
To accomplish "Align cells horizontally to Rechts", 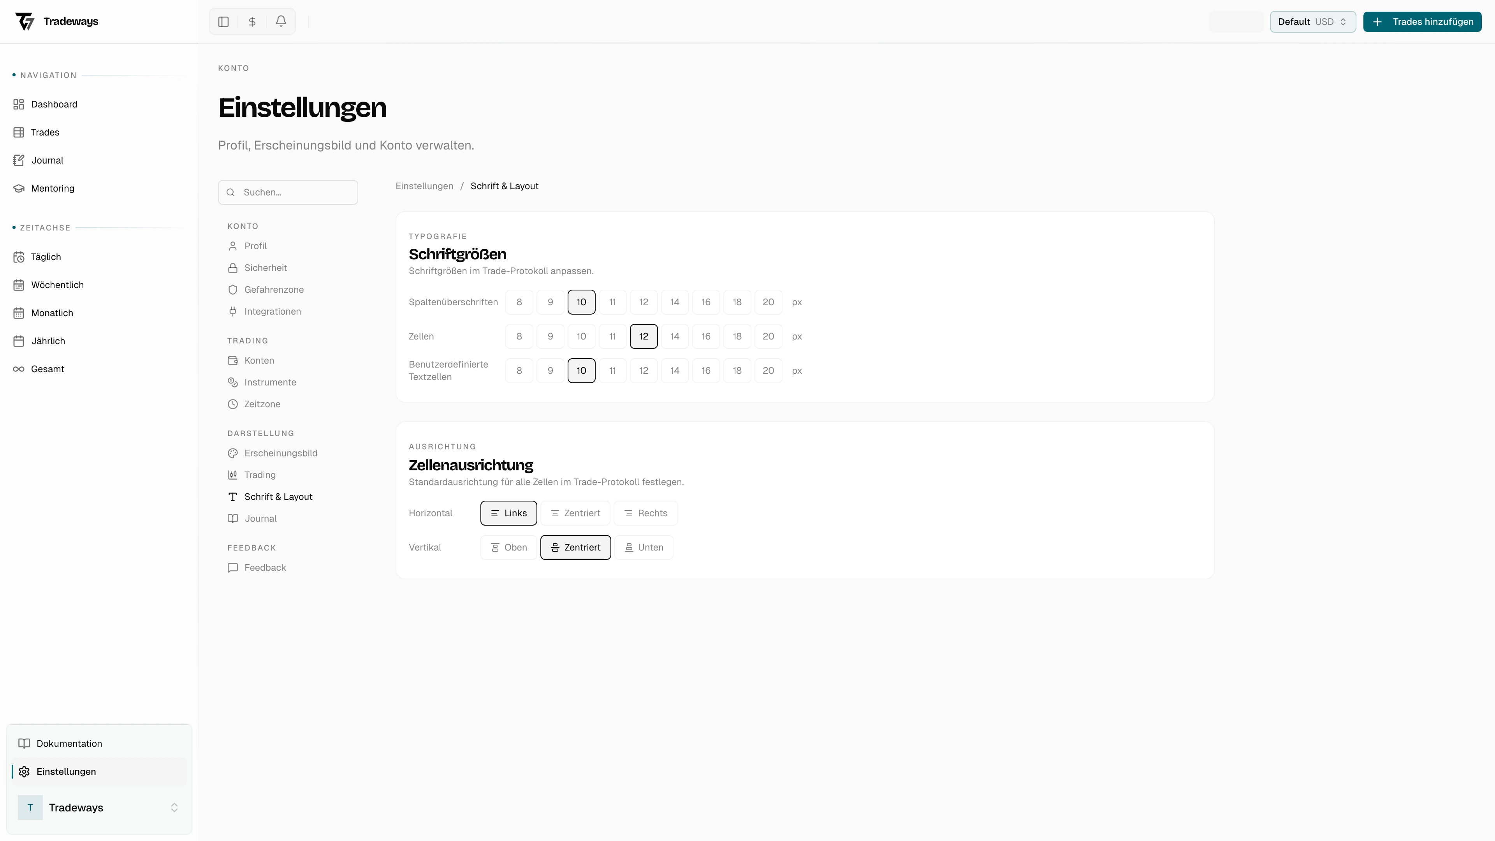I will pos(646,512).
